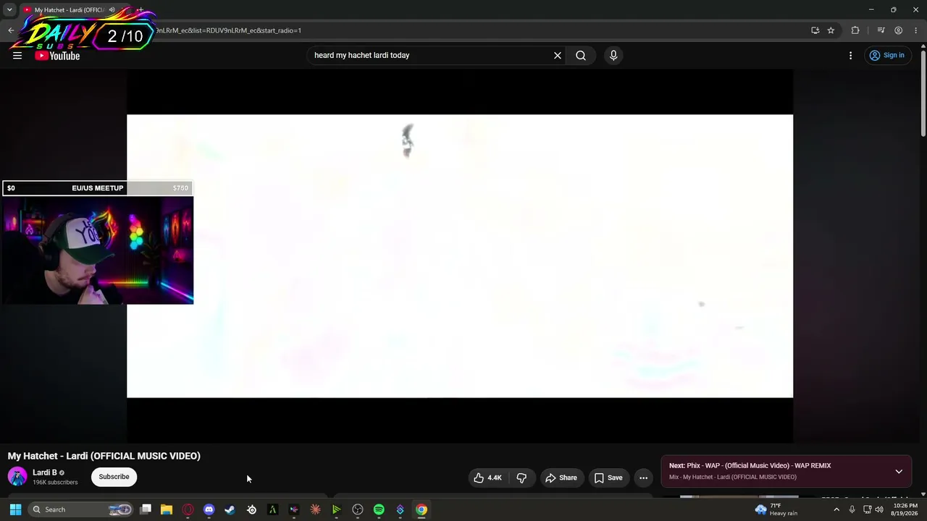This screenshot has height=521, width=927.
Task: Open Spotify from the taskbar
Action: [379, 509]
